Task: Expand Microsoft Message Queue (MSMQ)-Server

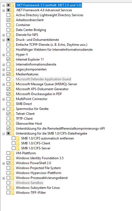Action: pyautogui.click(x=4, y=84)
